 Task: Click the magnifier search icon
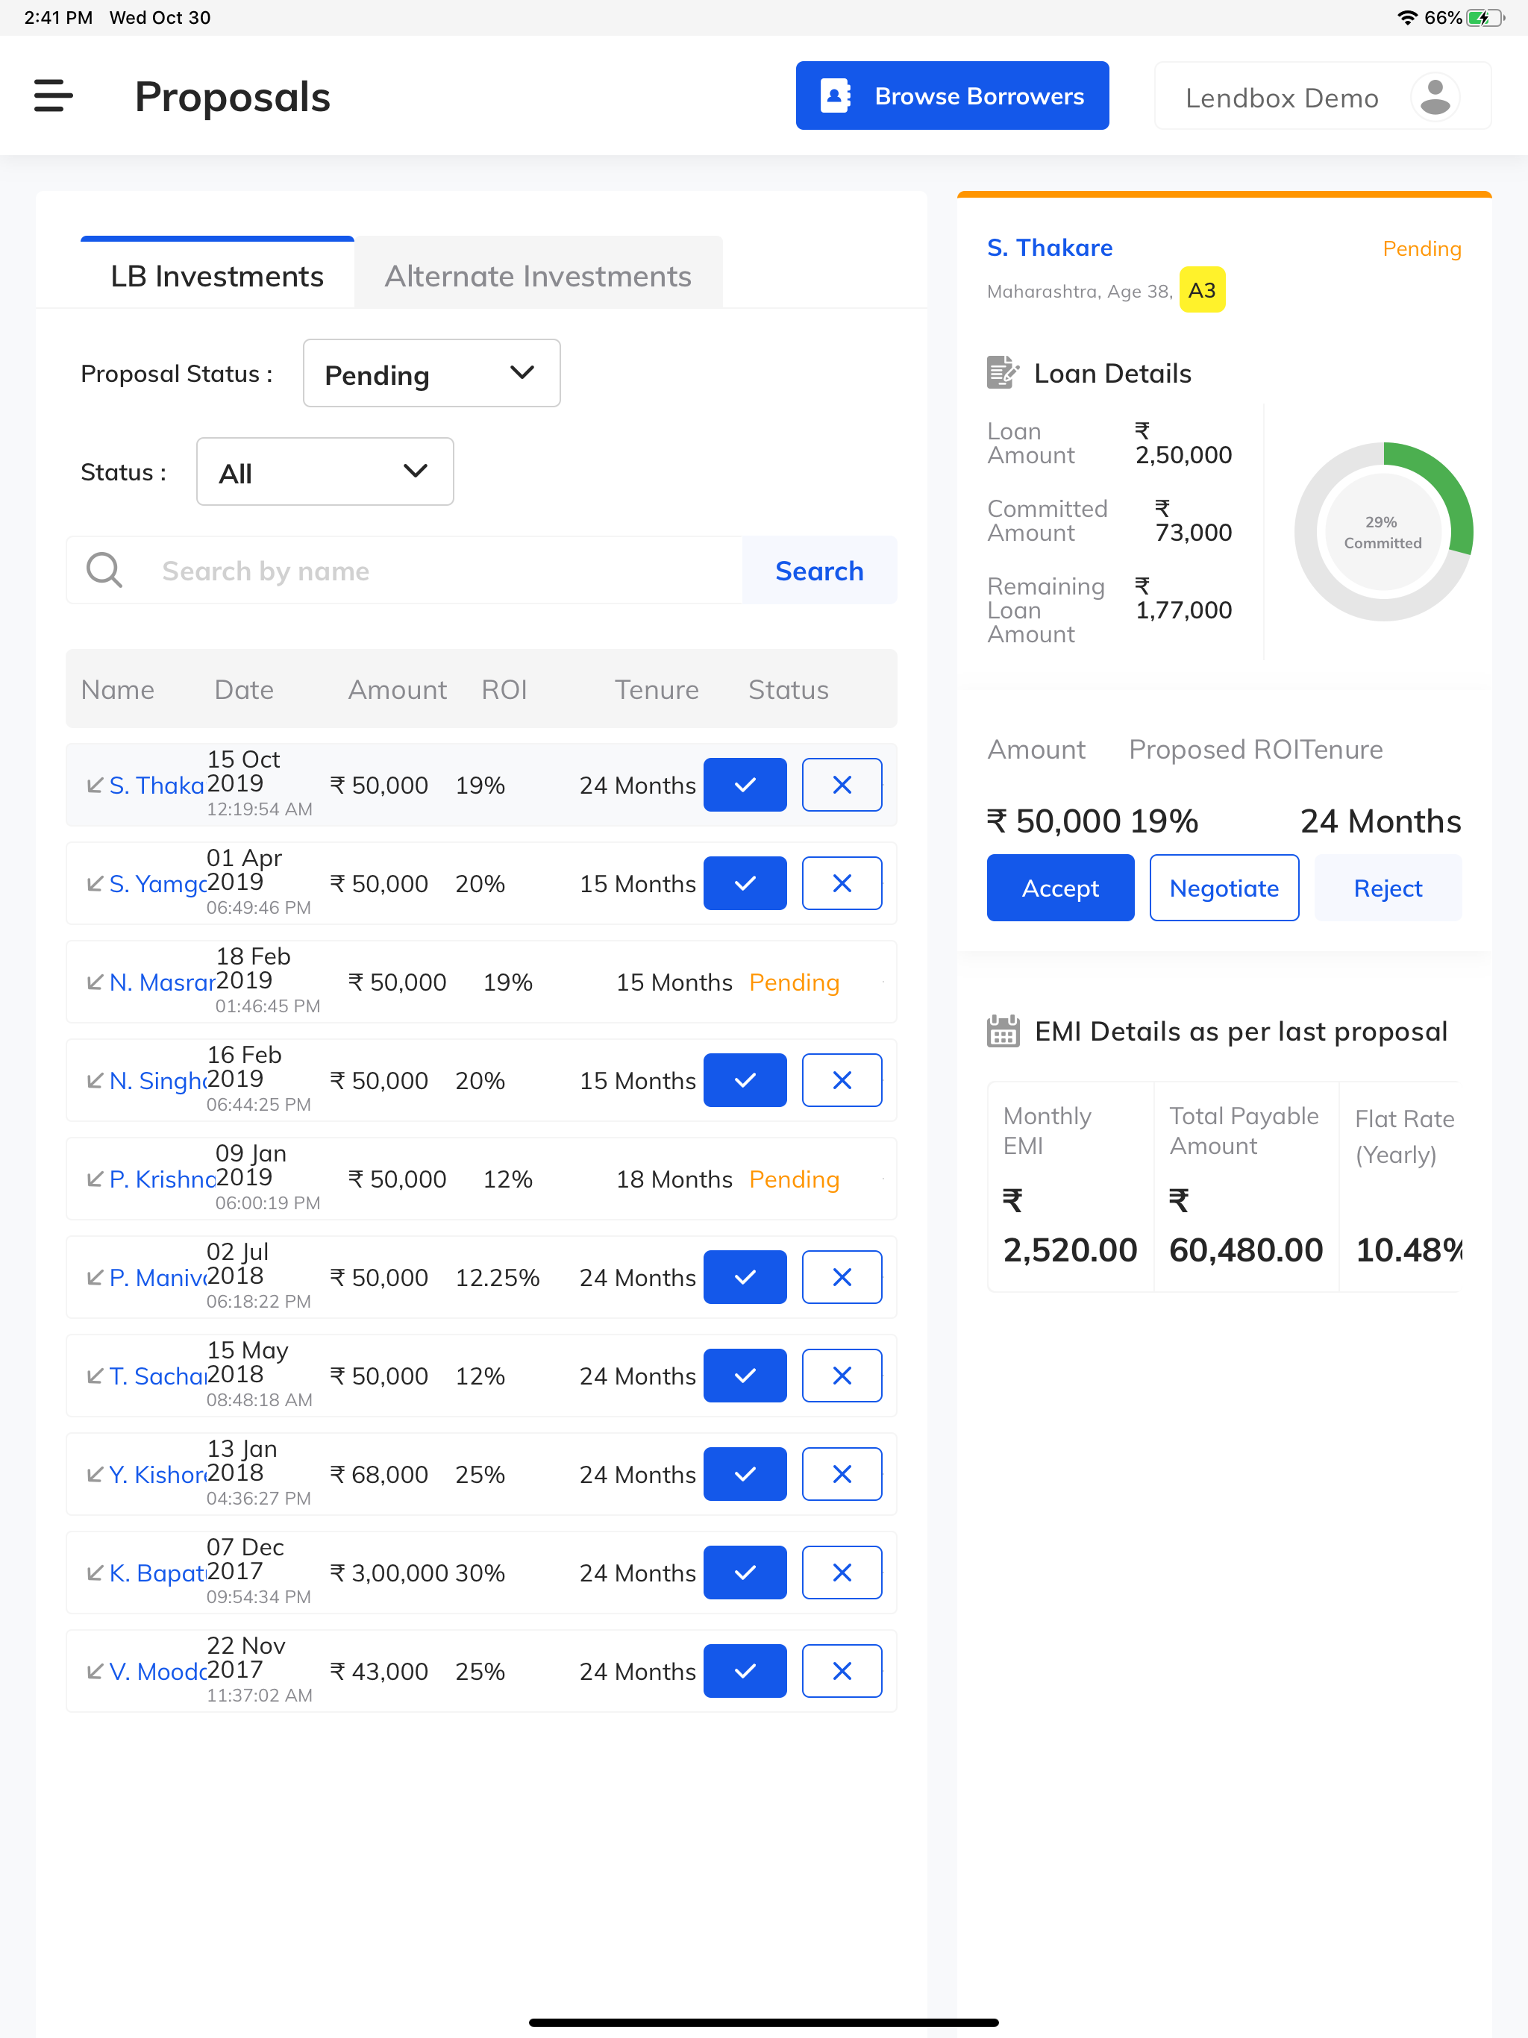click(104, 571)
